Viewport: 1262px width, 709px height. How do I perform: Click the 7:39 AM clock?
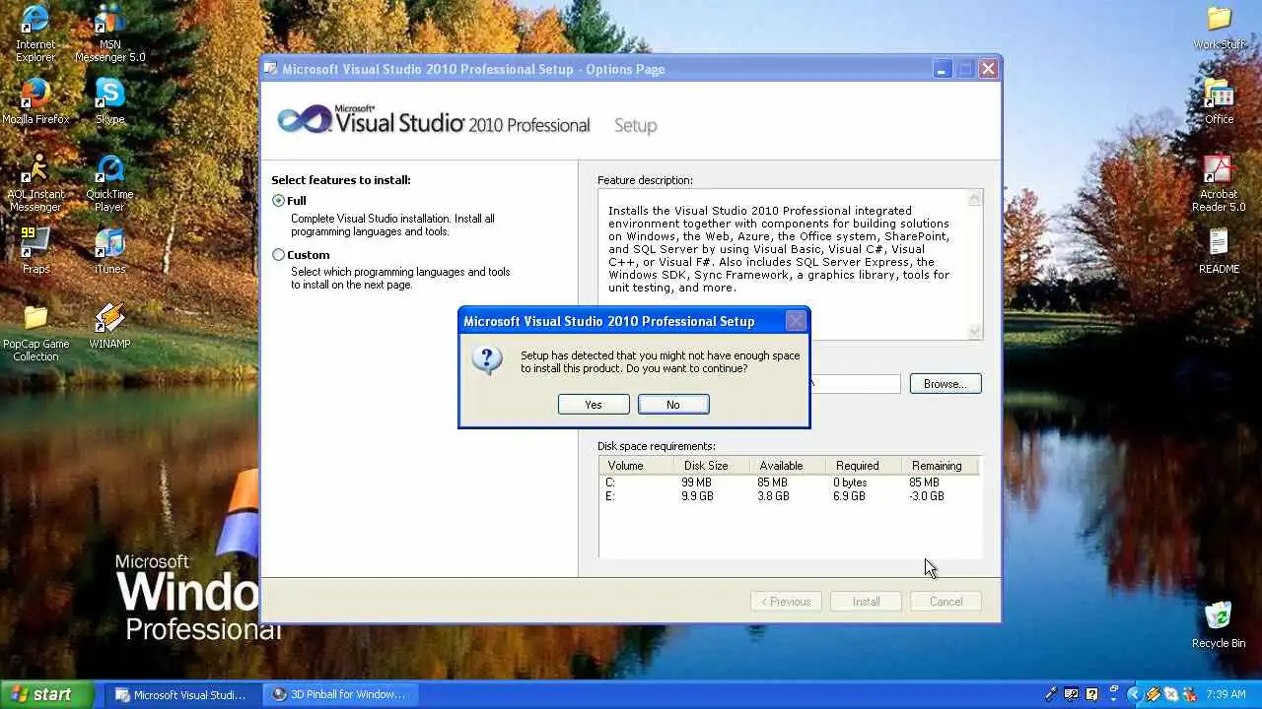[x=1226, y=694]
